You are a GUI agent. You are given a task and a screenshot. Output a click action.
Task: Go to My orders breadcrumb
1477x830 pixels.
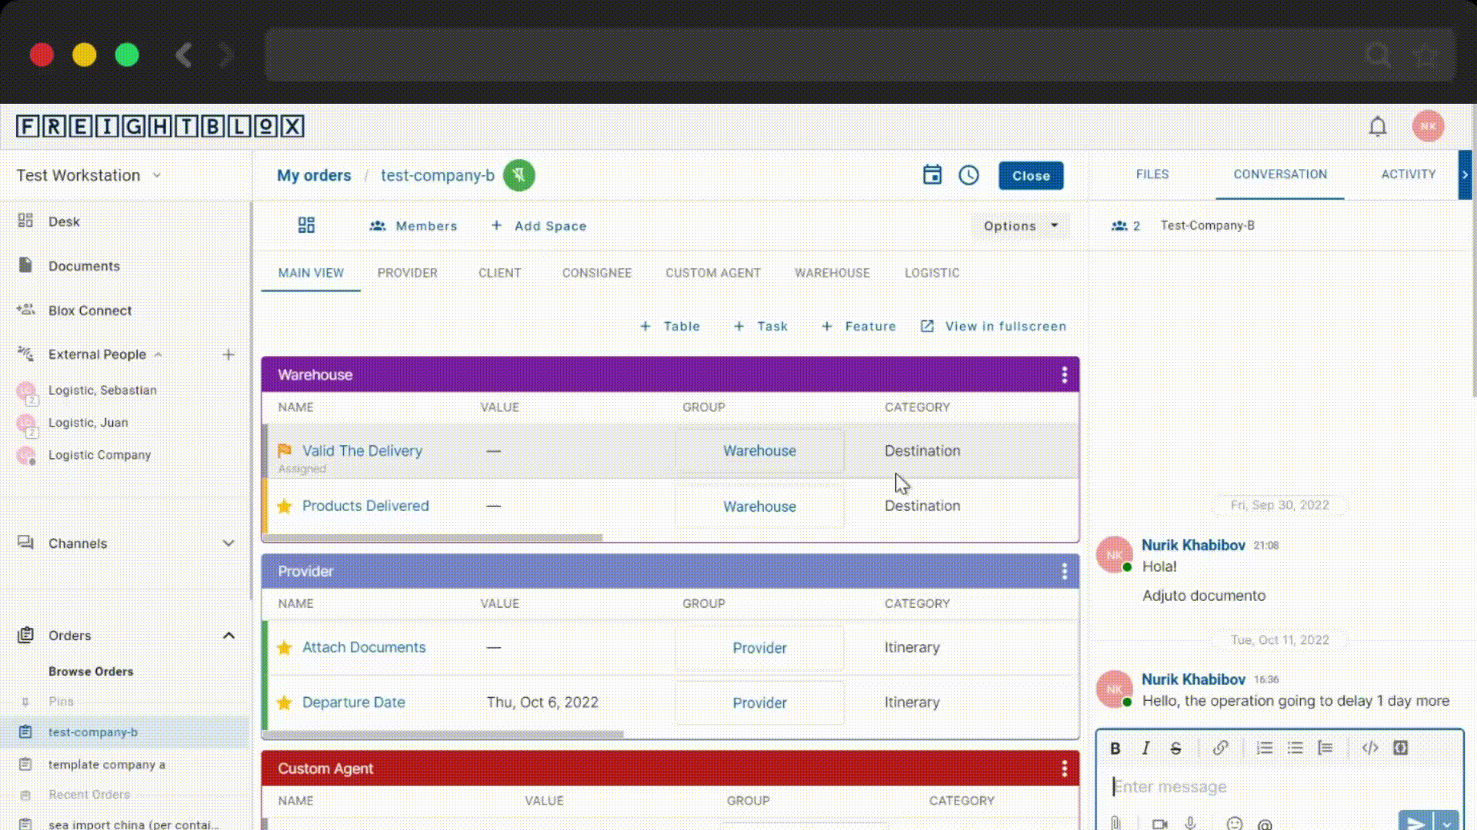(x=314, y=175)
